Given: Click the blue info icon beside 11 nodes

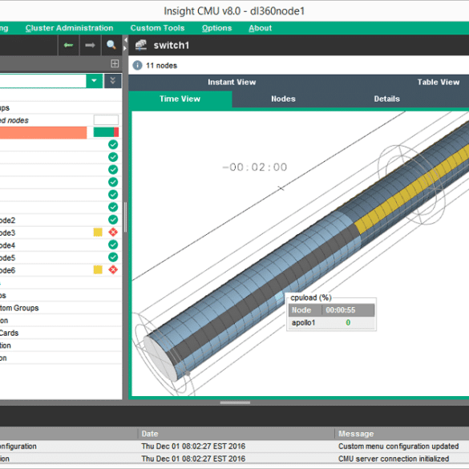Looking at the screenshot, I should click(137, 65).
